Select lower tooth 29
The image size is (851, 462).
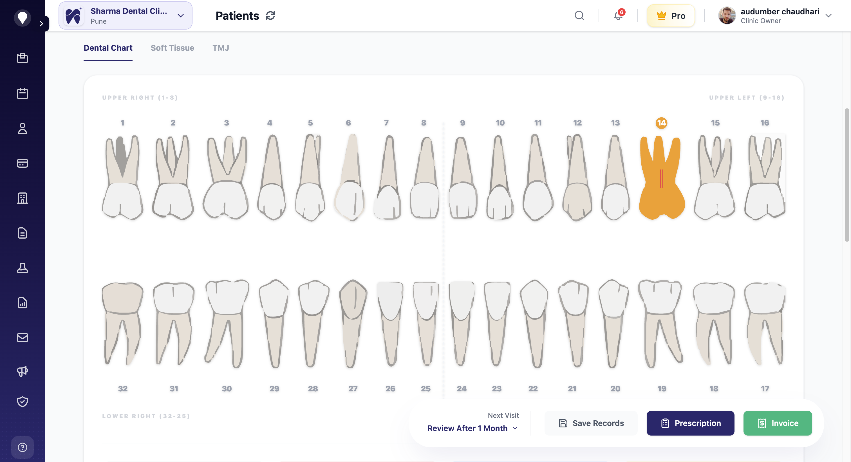[274, 324]
